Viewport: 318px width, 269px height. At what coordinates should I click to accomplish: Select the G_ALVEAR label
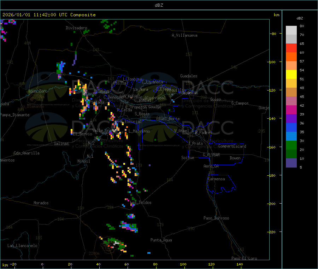211,155
